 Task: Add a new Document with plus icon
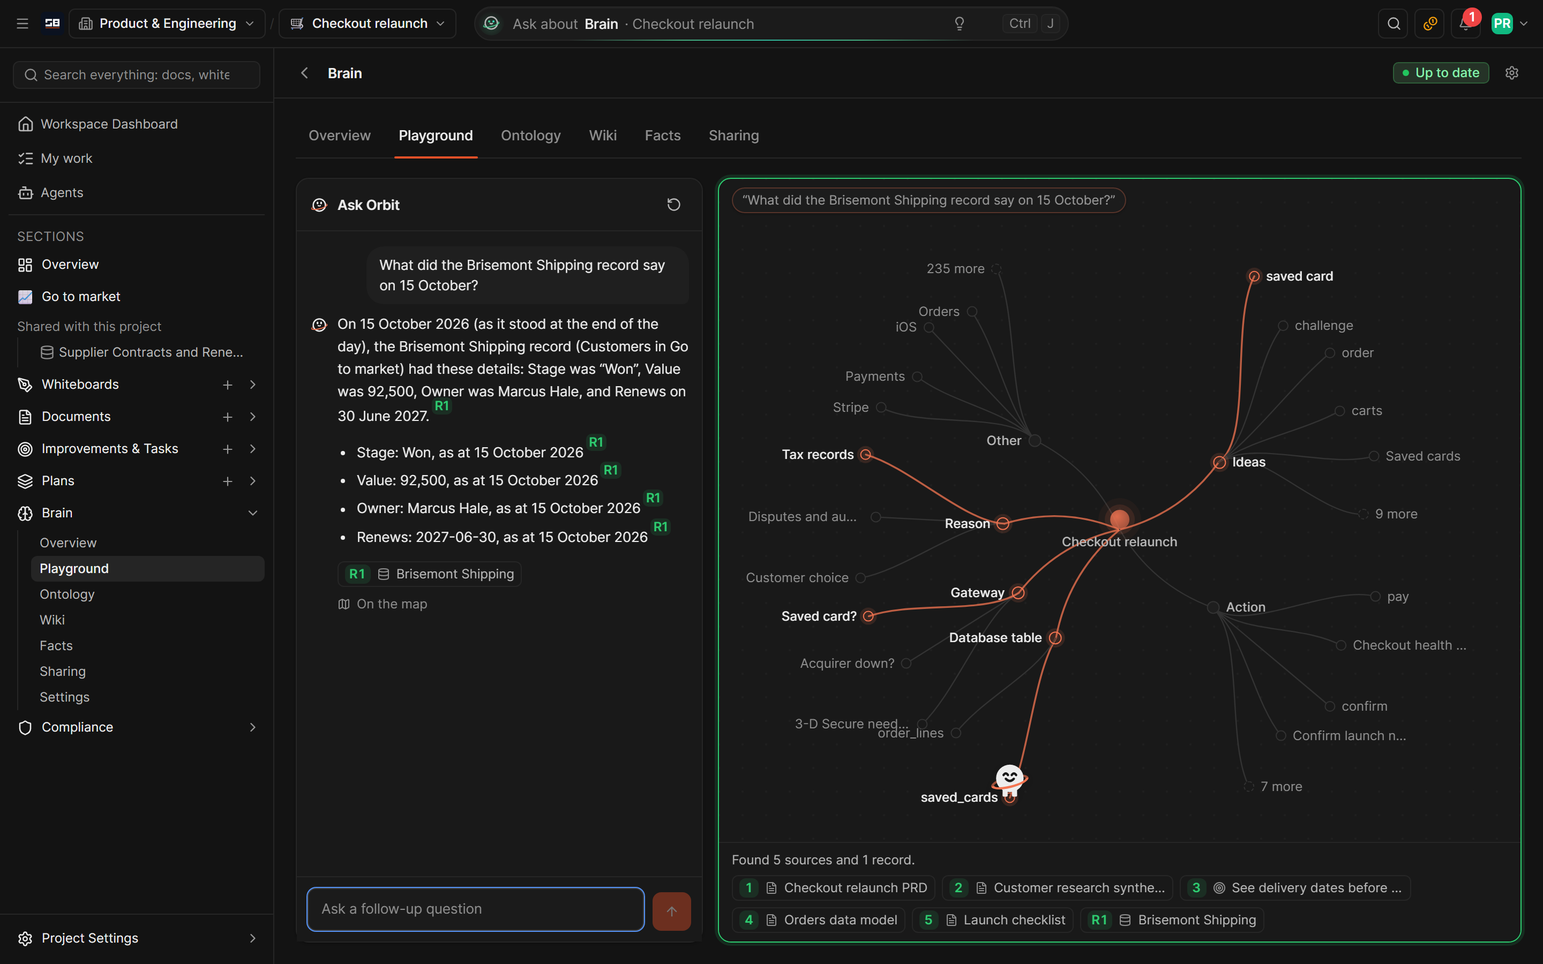(228, 416)
